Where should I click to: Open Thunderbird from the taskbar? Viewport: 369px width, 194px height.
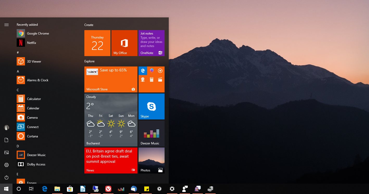pos(134,189)
